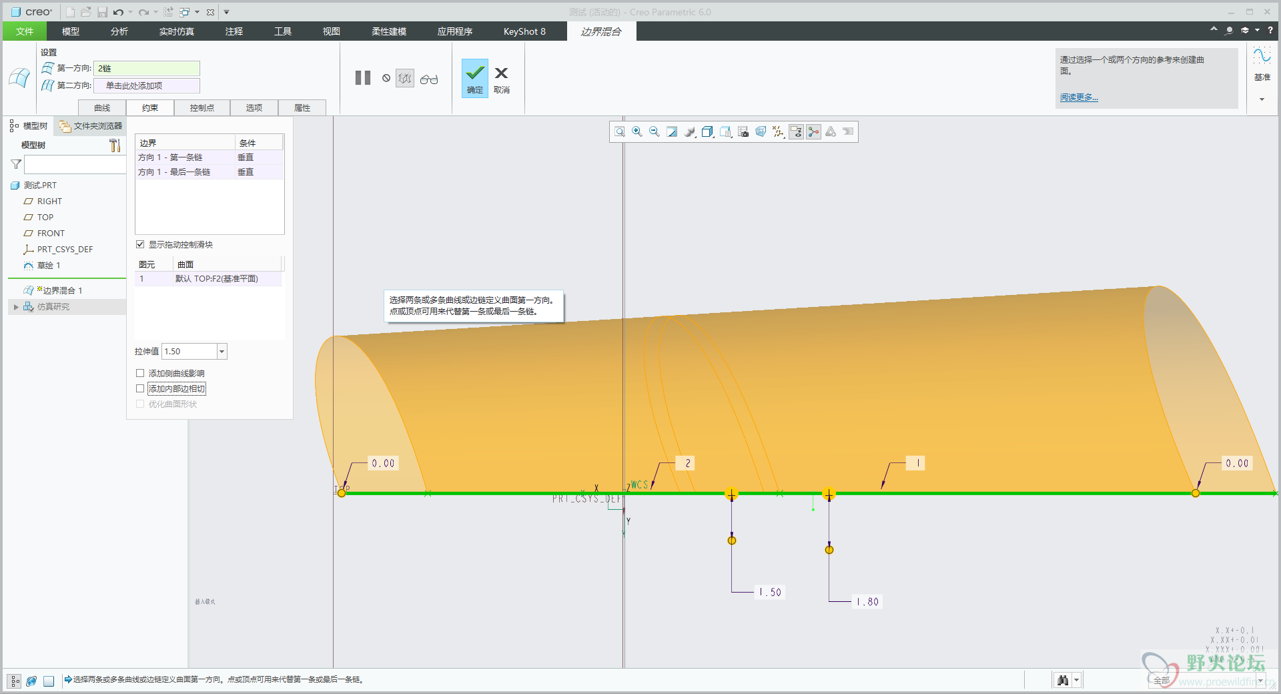Image resolution: width=1281 pixels, height=694 pixels.
Task: Click the camera snapshot icon in graphics toolbar
Action: tap(743, 132)
